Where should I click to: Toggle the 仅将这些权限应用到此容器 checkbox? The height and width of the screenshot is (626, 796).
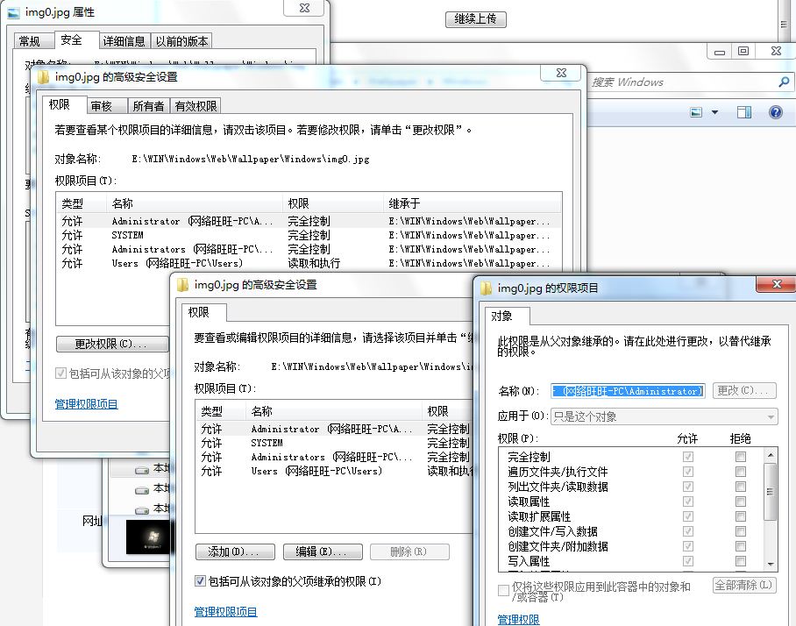pyautogui.click(x=503, y=590)
